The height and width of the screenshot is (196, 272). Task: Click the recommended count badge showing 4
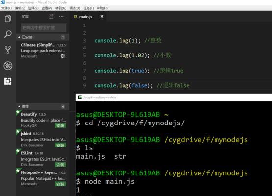click(x=63, y=106)
